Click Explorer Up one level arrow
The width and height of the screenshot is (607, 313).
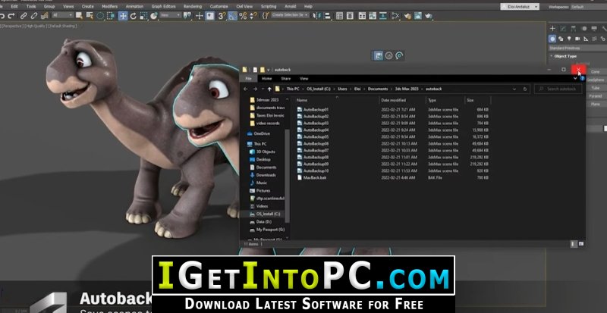[x=269, y=89]
